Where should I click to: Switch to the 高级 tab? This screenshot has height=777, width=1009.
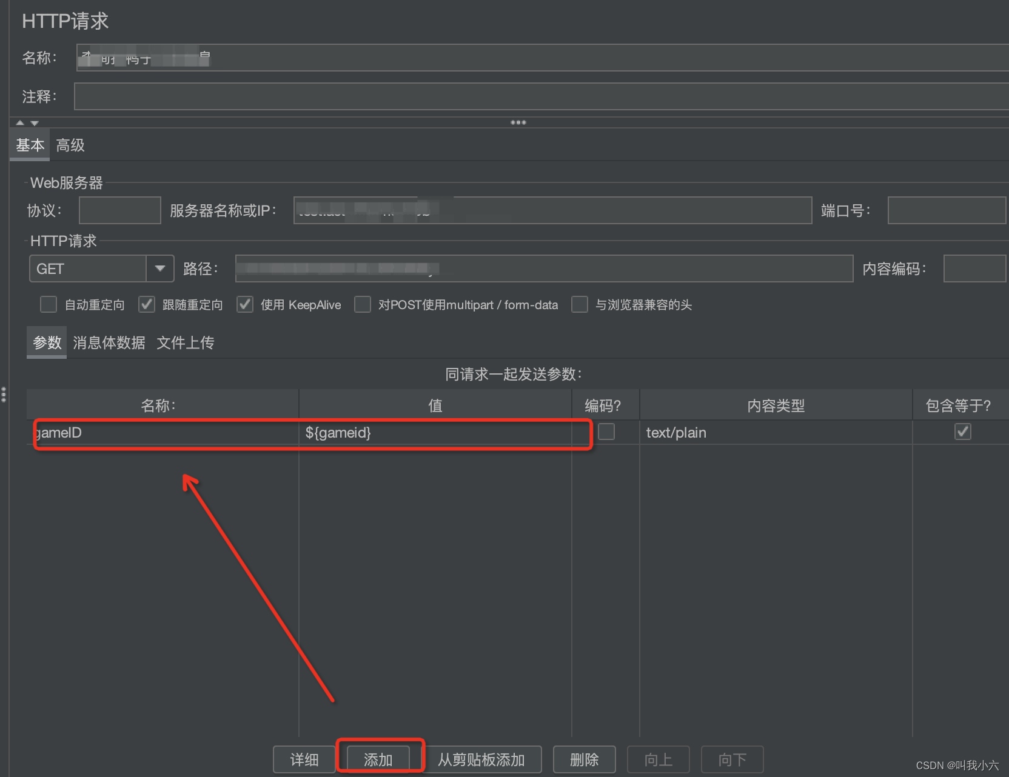(70, 145)
